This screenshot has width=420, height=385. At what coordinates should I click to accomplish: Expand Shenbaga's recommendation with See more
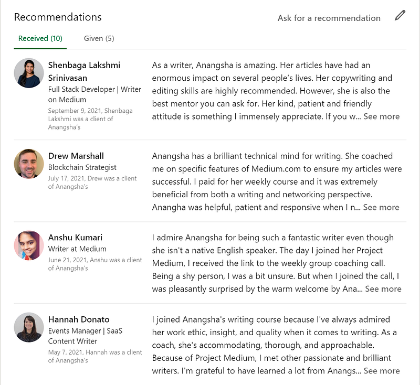coord(381,116)
